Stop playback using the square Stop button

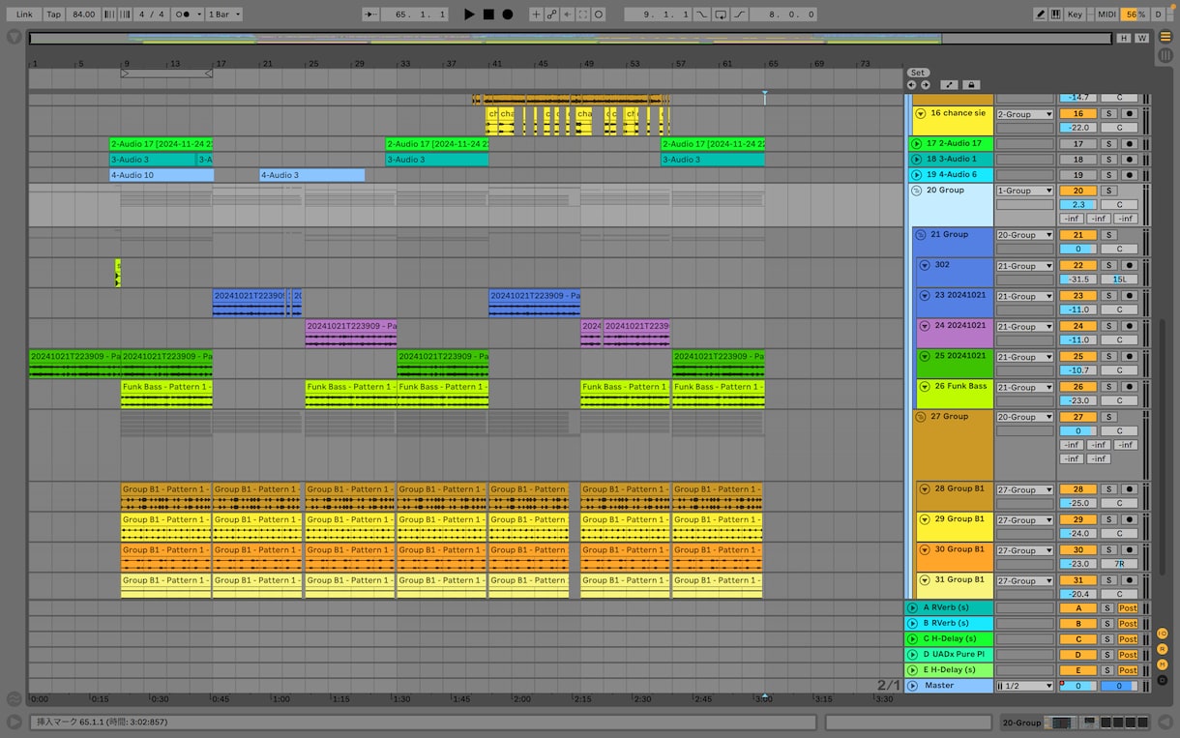(x=488, y=15)
